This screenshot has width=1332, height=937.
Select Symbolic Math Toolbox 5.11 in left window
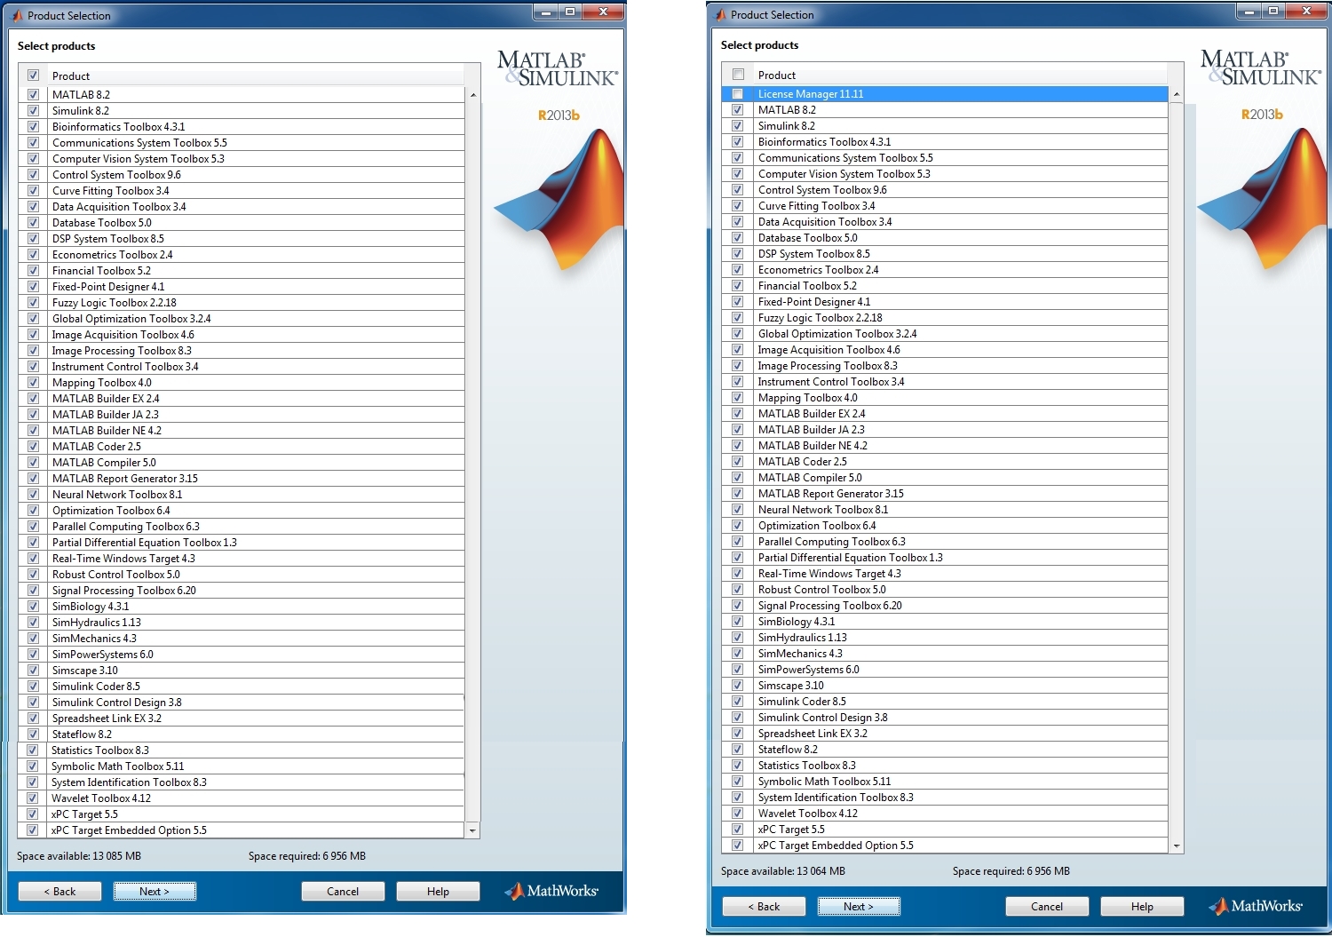pos(242,766)
